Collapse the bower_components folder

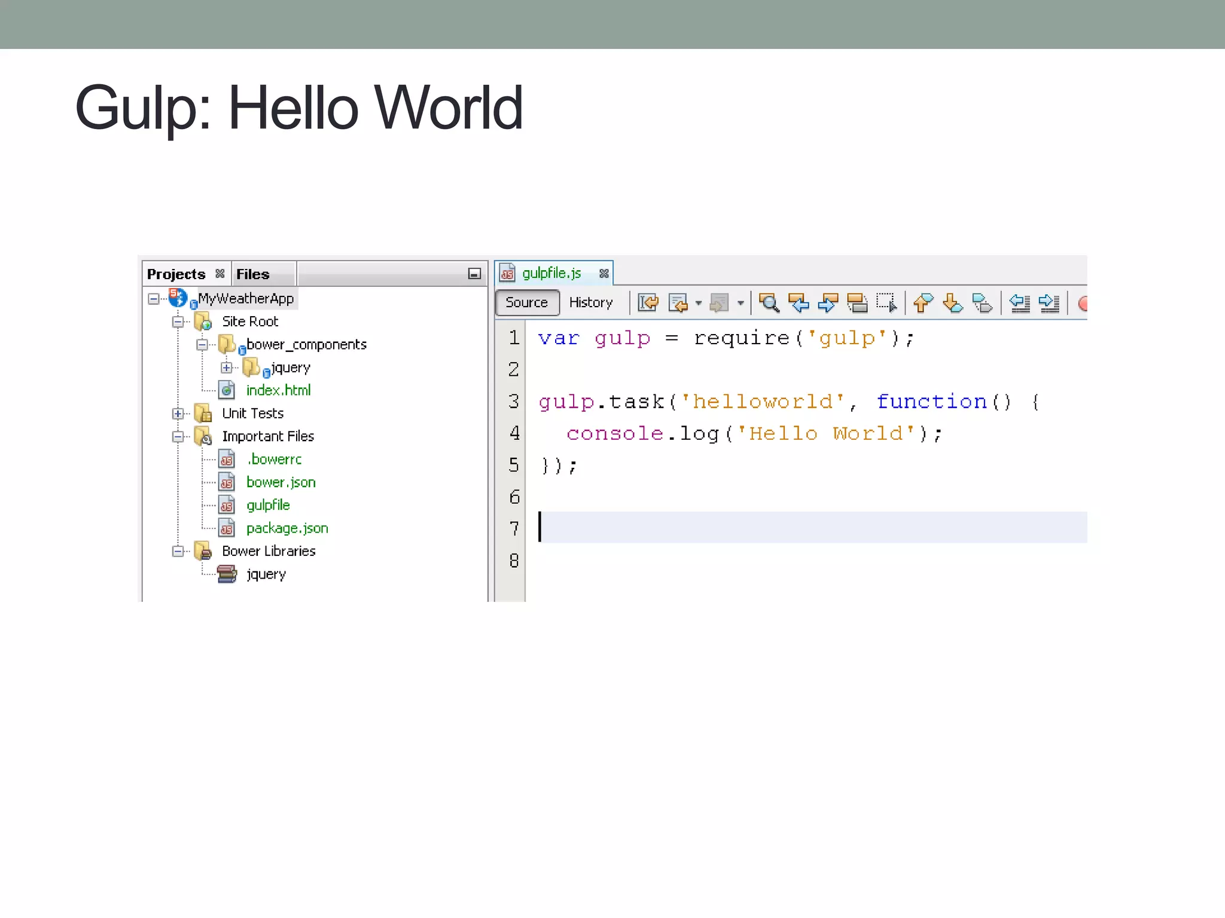(202, 345)
